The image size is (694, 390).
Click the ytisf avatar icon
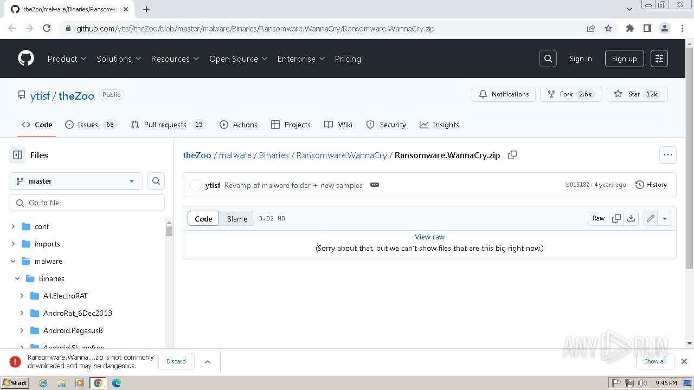(196, 185)
